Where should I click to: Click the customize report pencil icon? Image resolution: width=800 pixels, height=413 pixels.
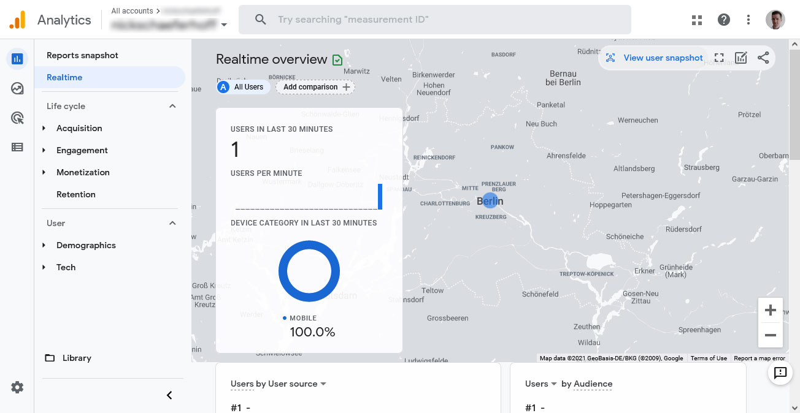741,58
